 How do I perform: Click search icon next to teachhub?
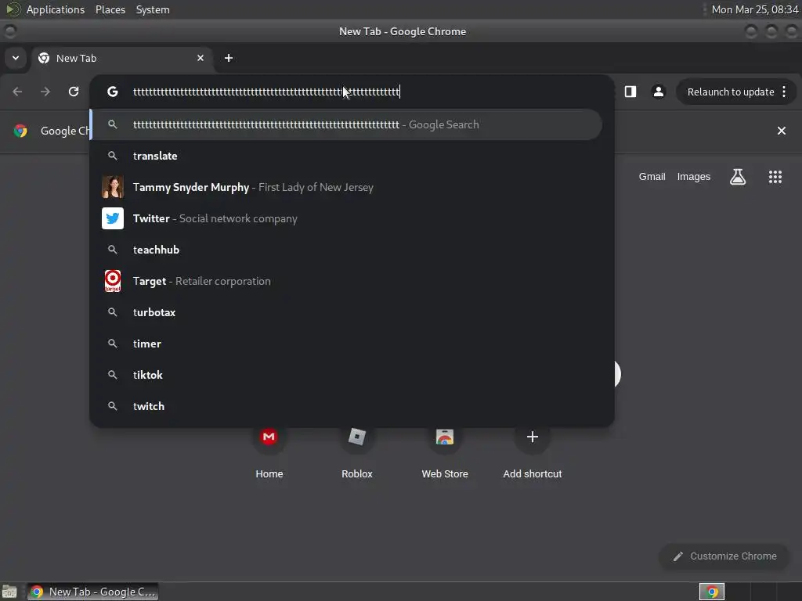pyautogui.click(x=113, y=250)
